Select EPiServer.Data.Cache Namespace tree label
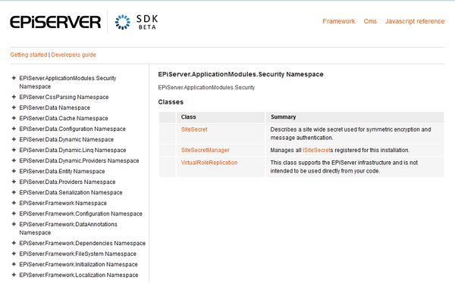455x283 pixels. 64,118
